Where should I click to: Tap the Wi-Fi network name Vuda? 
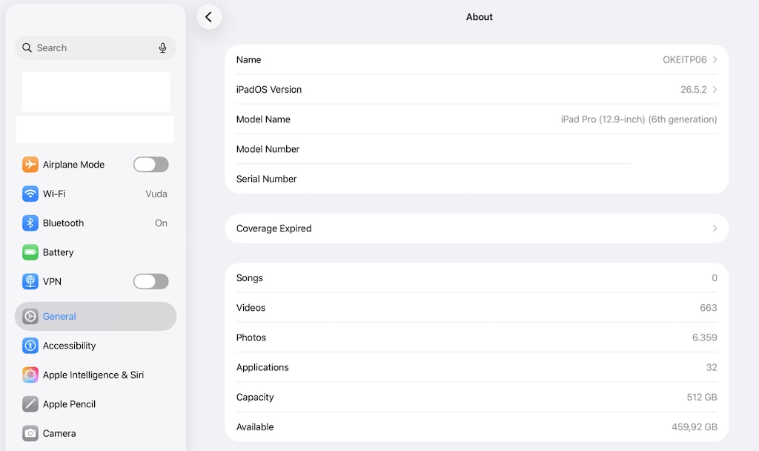[x=156, y=194]
